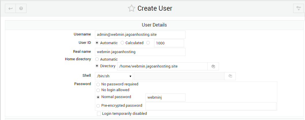Select Calculated user ID option
Viewport: 305px width, 120px height.
122,43
